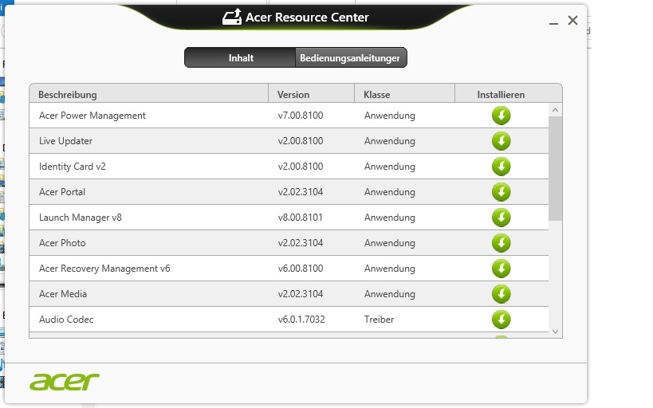653x408 pixels.
Task: Select the Acer Media entry
Action: (x=62, y=294)
